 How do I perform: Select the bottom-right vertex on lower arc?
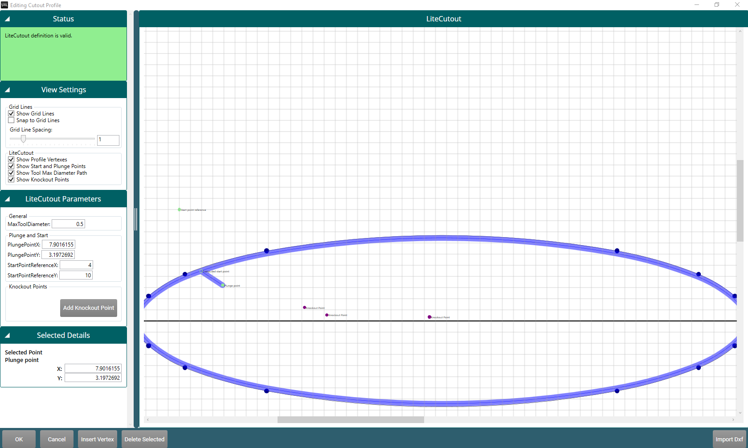(x=617, y=391)
